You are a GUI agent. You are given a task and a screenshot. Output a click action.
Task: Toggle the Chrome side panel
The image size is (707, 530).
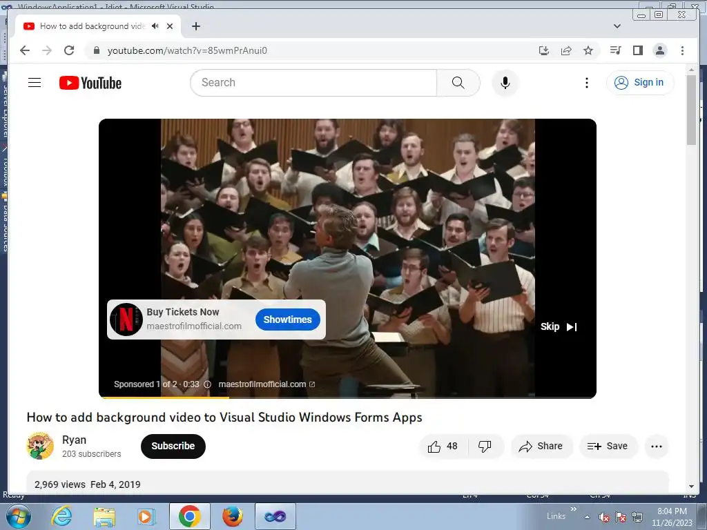(637, 50)
